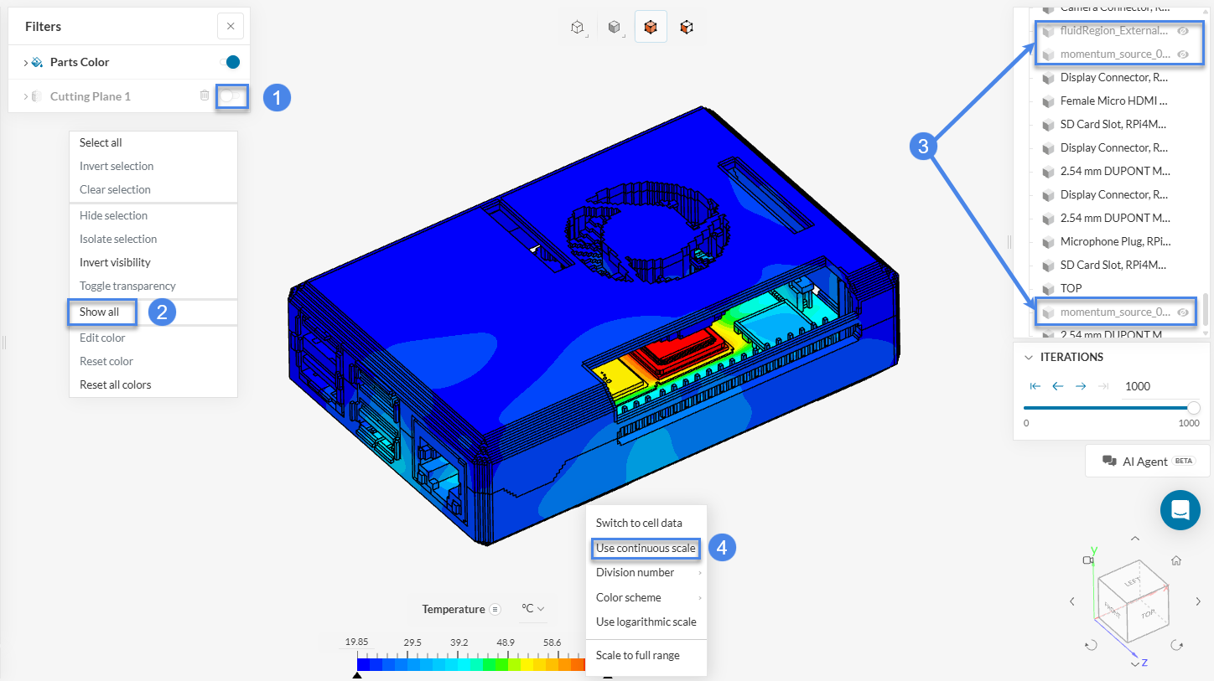Close the Filters panel
This screenshot has height=681, width=1214.
231,27
